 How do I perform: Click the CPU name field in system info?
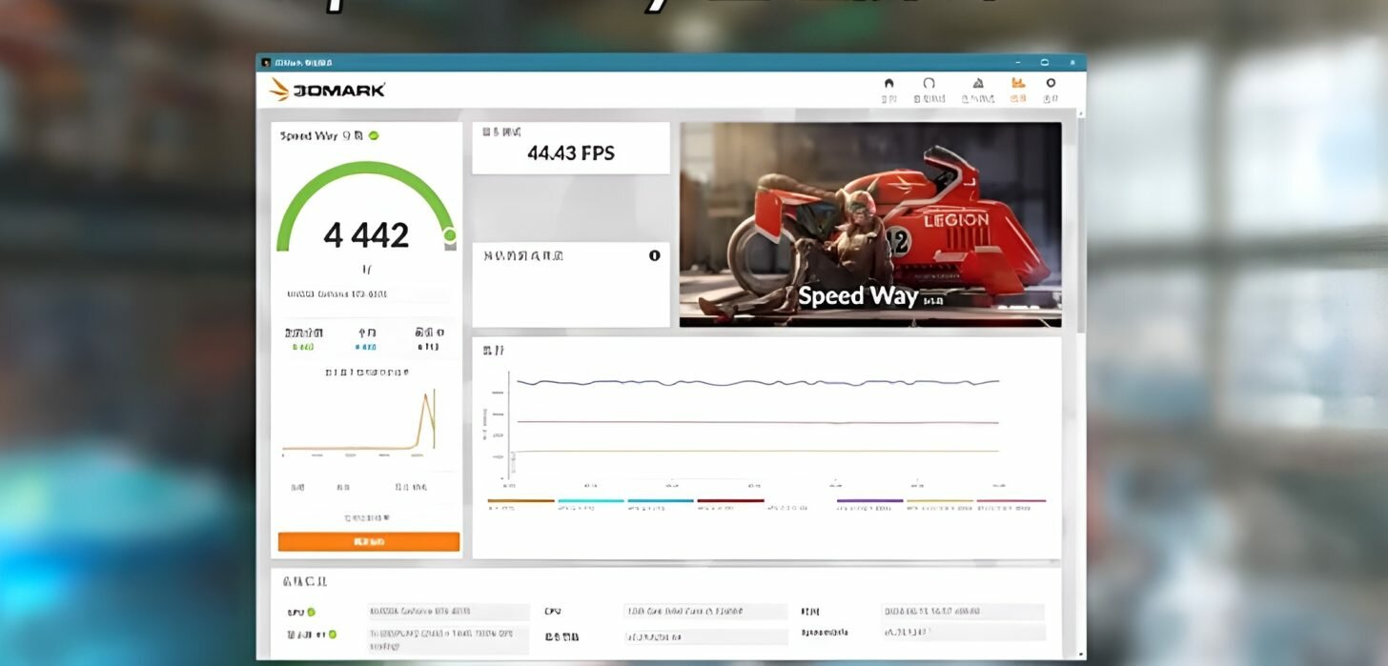point(706,612)
